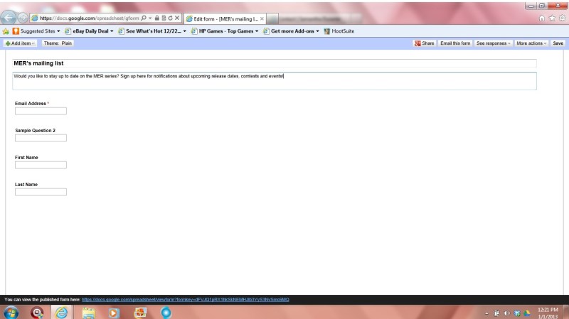Click the Email Address input field
Screen dimensions: 569x319
click(x=41, y=111)
